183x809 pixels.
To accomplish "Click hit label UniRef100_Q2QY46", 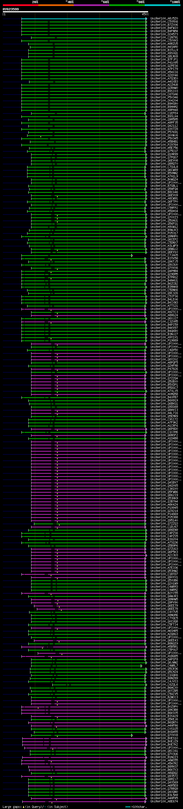I will tap(164, 75).
